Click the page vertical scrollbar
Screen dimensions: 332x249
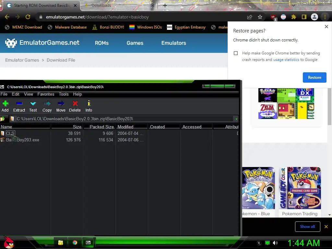(x=329, y=107)
